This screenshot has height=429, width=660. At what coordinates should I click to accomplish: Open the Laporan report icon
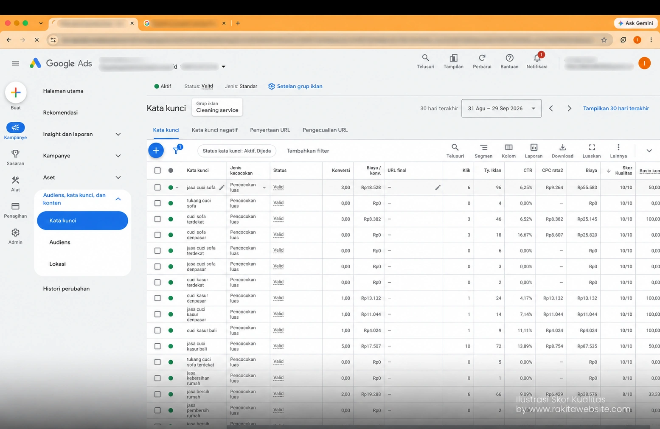[534, 147]
